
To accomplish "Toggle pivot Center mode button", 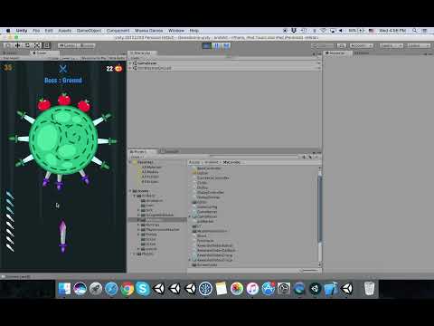I will 68,45.
